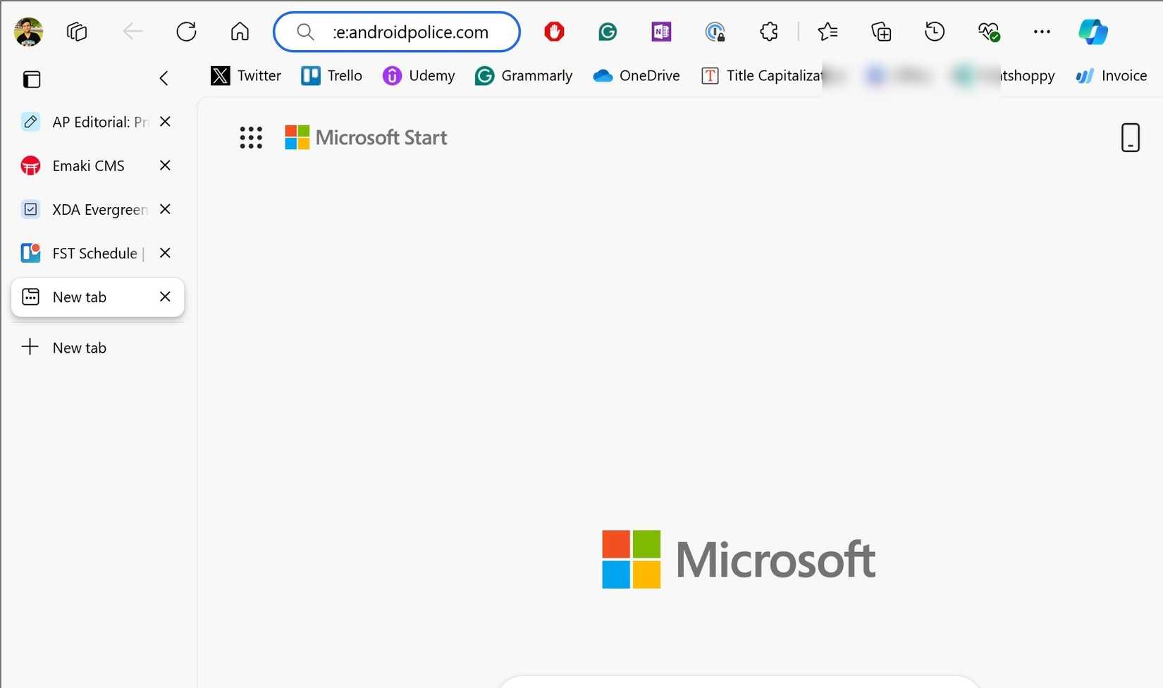The height and width of the screenshot is (688, 1163).
Task: Go to the Home page icon
Action: tap(240, 32)
